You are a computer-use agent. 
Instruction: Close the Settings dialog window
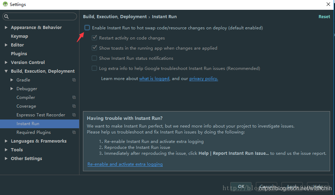[x=328, y=4]
